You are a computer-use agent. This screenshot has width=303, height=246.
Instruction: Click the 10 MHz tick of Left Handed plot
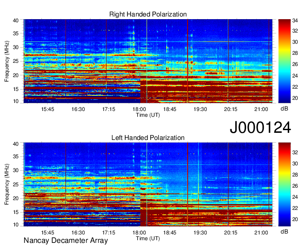coord(16,225)
